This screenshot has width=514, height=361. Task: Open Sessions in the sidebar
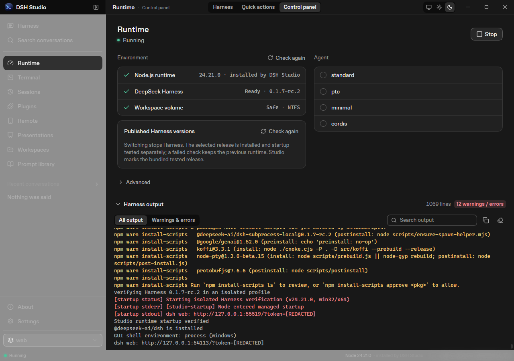[53, 92]
